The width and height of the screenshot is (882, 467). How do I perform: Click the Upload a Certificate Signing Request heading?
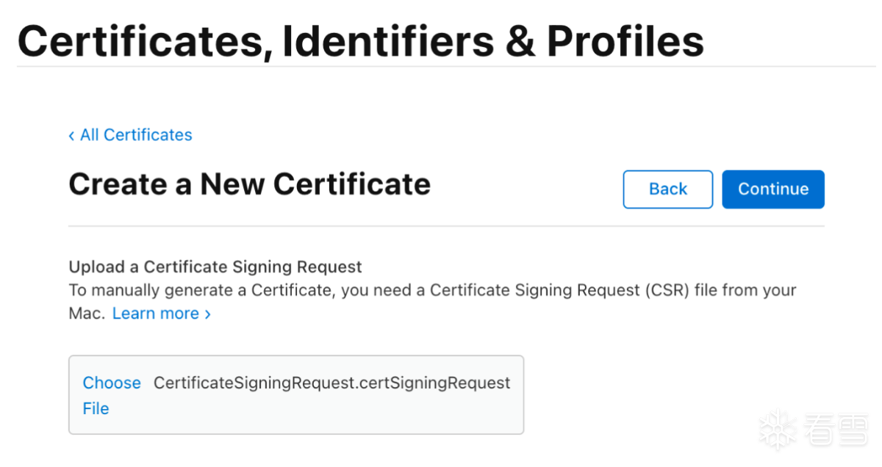point(215,267)
